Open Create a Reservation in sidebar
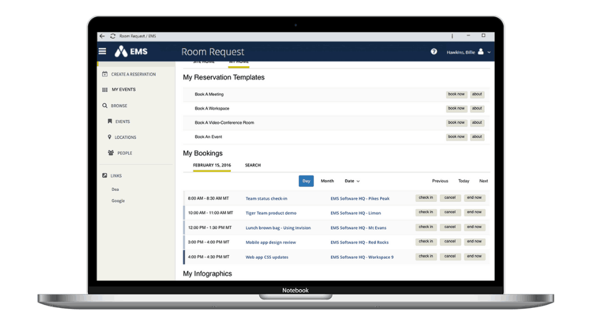This screenshot has height=325, width=592. 133,74
